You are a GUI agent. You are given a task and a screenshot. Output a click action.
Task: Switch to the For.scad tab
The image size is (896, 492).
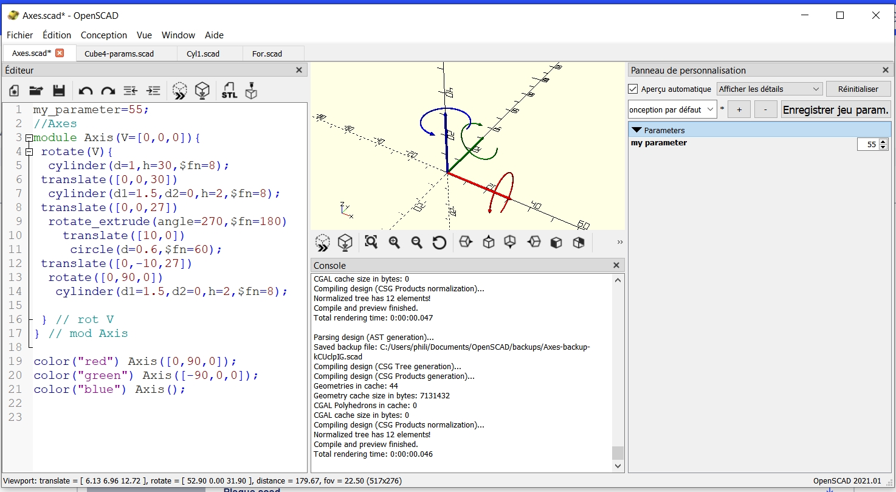pos(273,54)
